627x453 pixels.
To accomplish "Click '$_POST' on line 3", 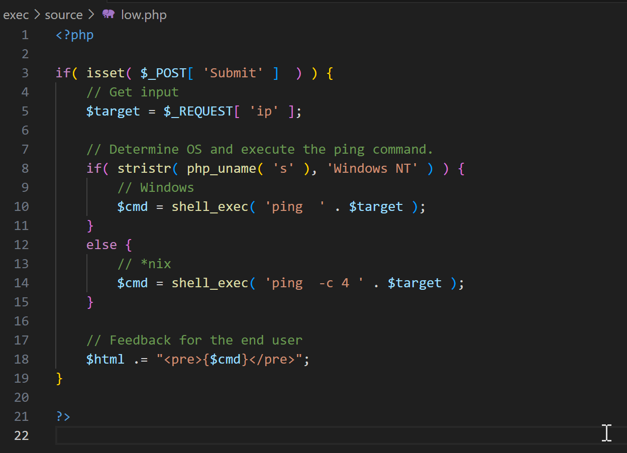I will pyautogui.click(x=164, y=73).
